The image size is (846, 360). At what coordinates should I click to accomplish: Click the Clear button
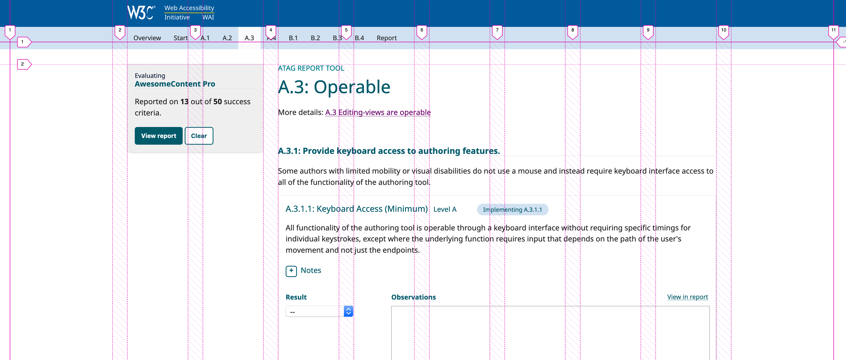[x=199, y=135]
